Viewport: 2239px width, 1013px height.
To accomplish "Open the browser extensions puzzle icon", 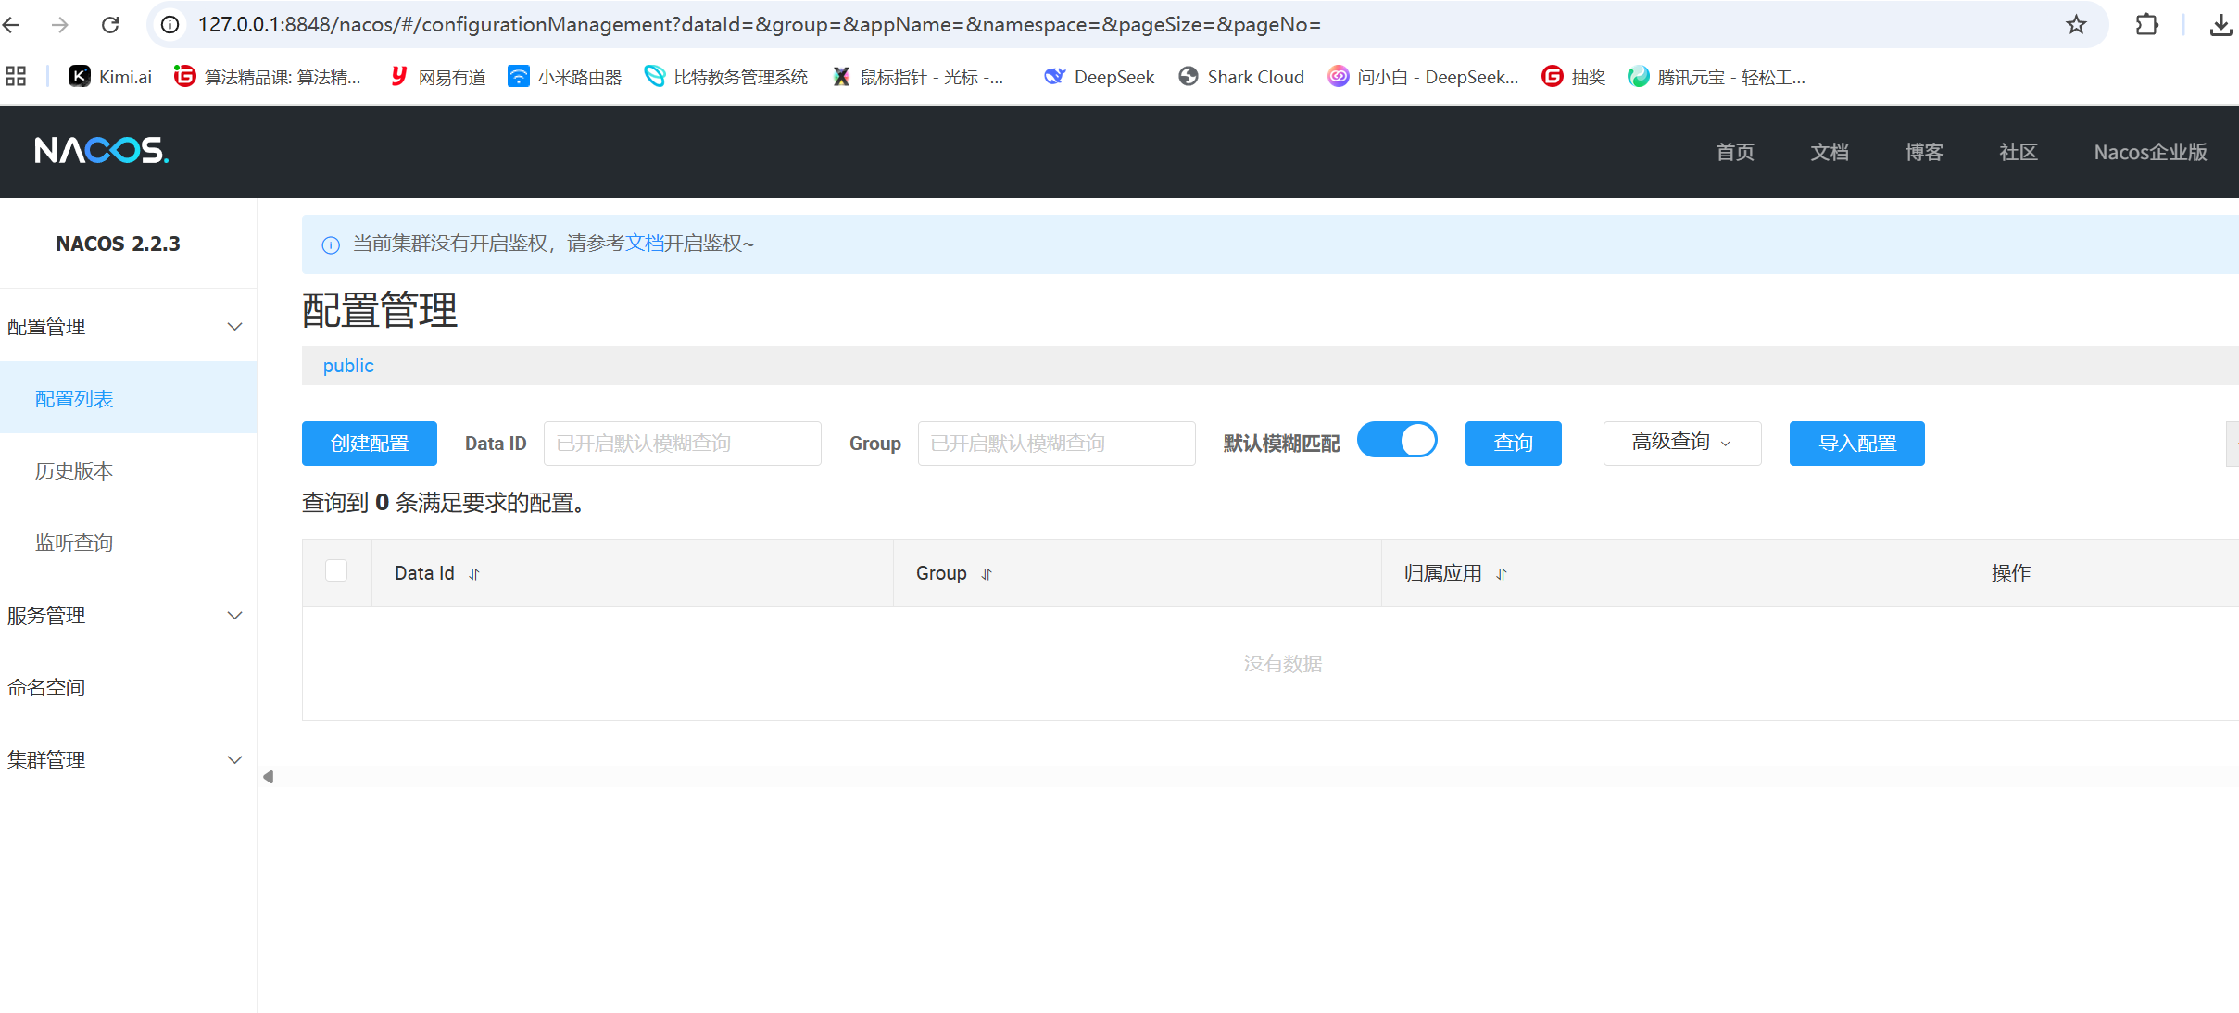I will point(2146,25).
